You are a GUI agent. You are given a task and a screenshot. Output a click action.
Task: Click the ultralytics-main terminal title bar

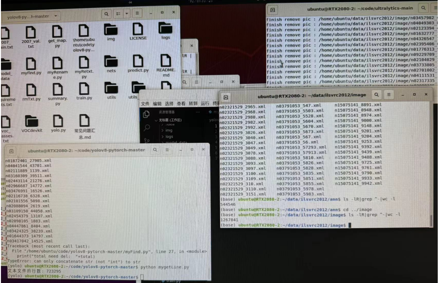(x=360, y=9)
